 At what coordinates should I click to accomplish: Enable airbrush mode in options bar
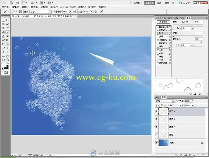96,12
